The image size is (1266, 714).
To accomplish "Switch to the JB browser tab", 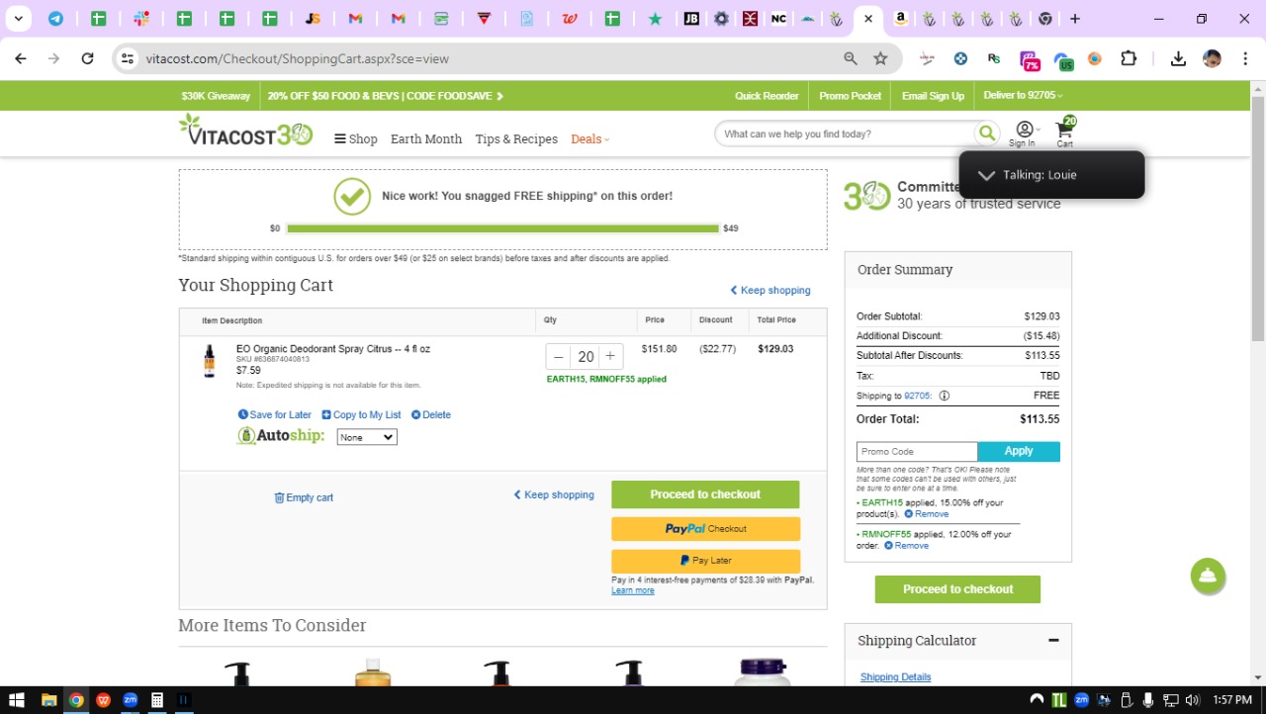I will 691,19.
